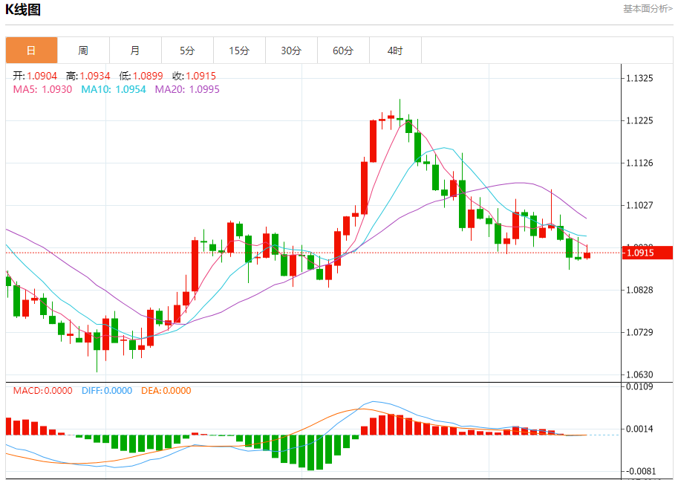The width and height of the screenshot is (678, 480).
Task: Click the 1.0828 price axis label
Action: 639,290
